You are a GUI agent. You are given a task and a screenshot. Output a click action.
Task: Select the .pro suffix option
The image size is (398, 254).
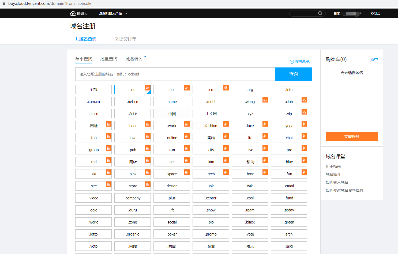point(289,150)
